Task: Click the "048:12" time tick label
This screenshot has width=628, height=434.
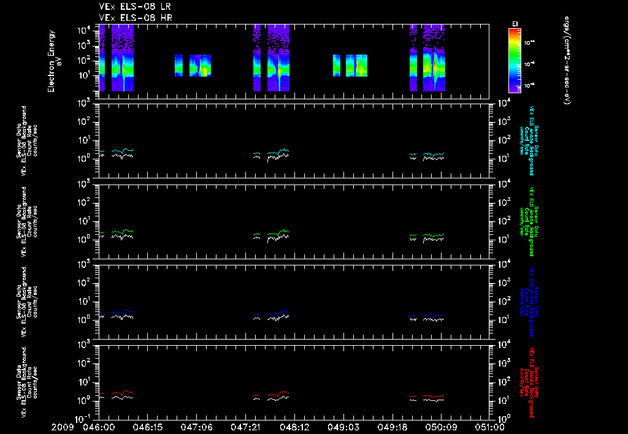Action: click(x=295, y=428)
